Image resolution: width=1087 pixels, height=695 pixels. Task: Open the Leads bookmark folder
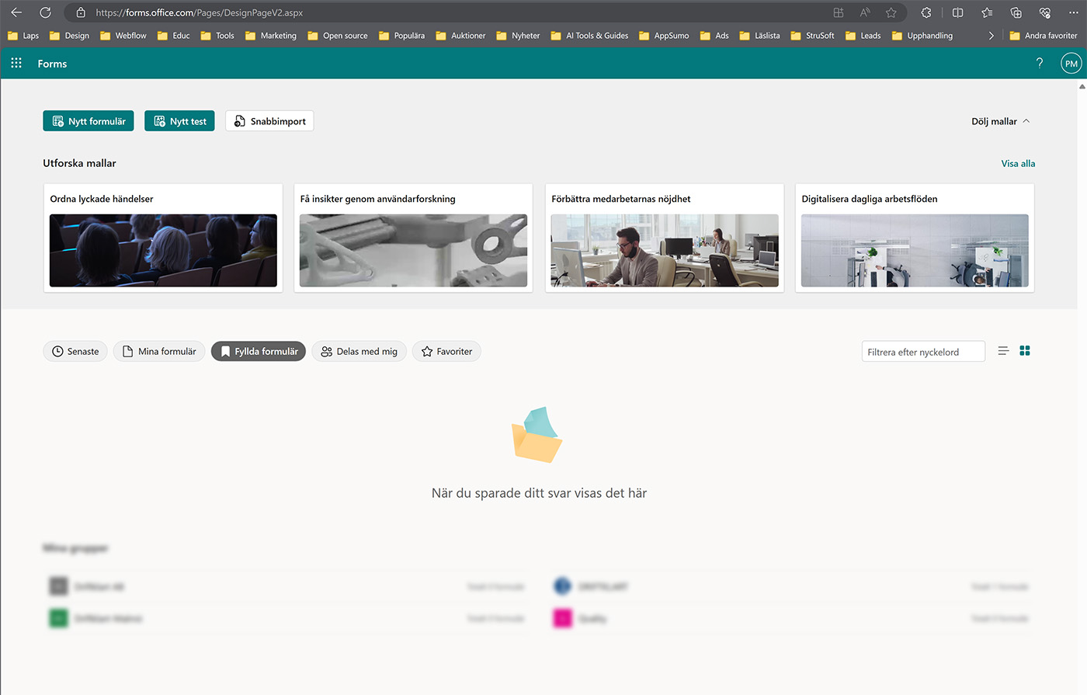[x=863, y=36]
